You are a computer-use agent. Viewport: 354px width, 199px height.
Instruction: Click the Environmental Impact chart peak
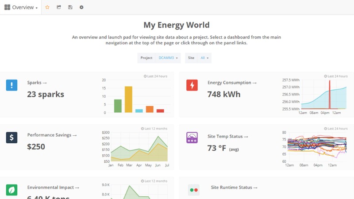[x=129, y=186]
